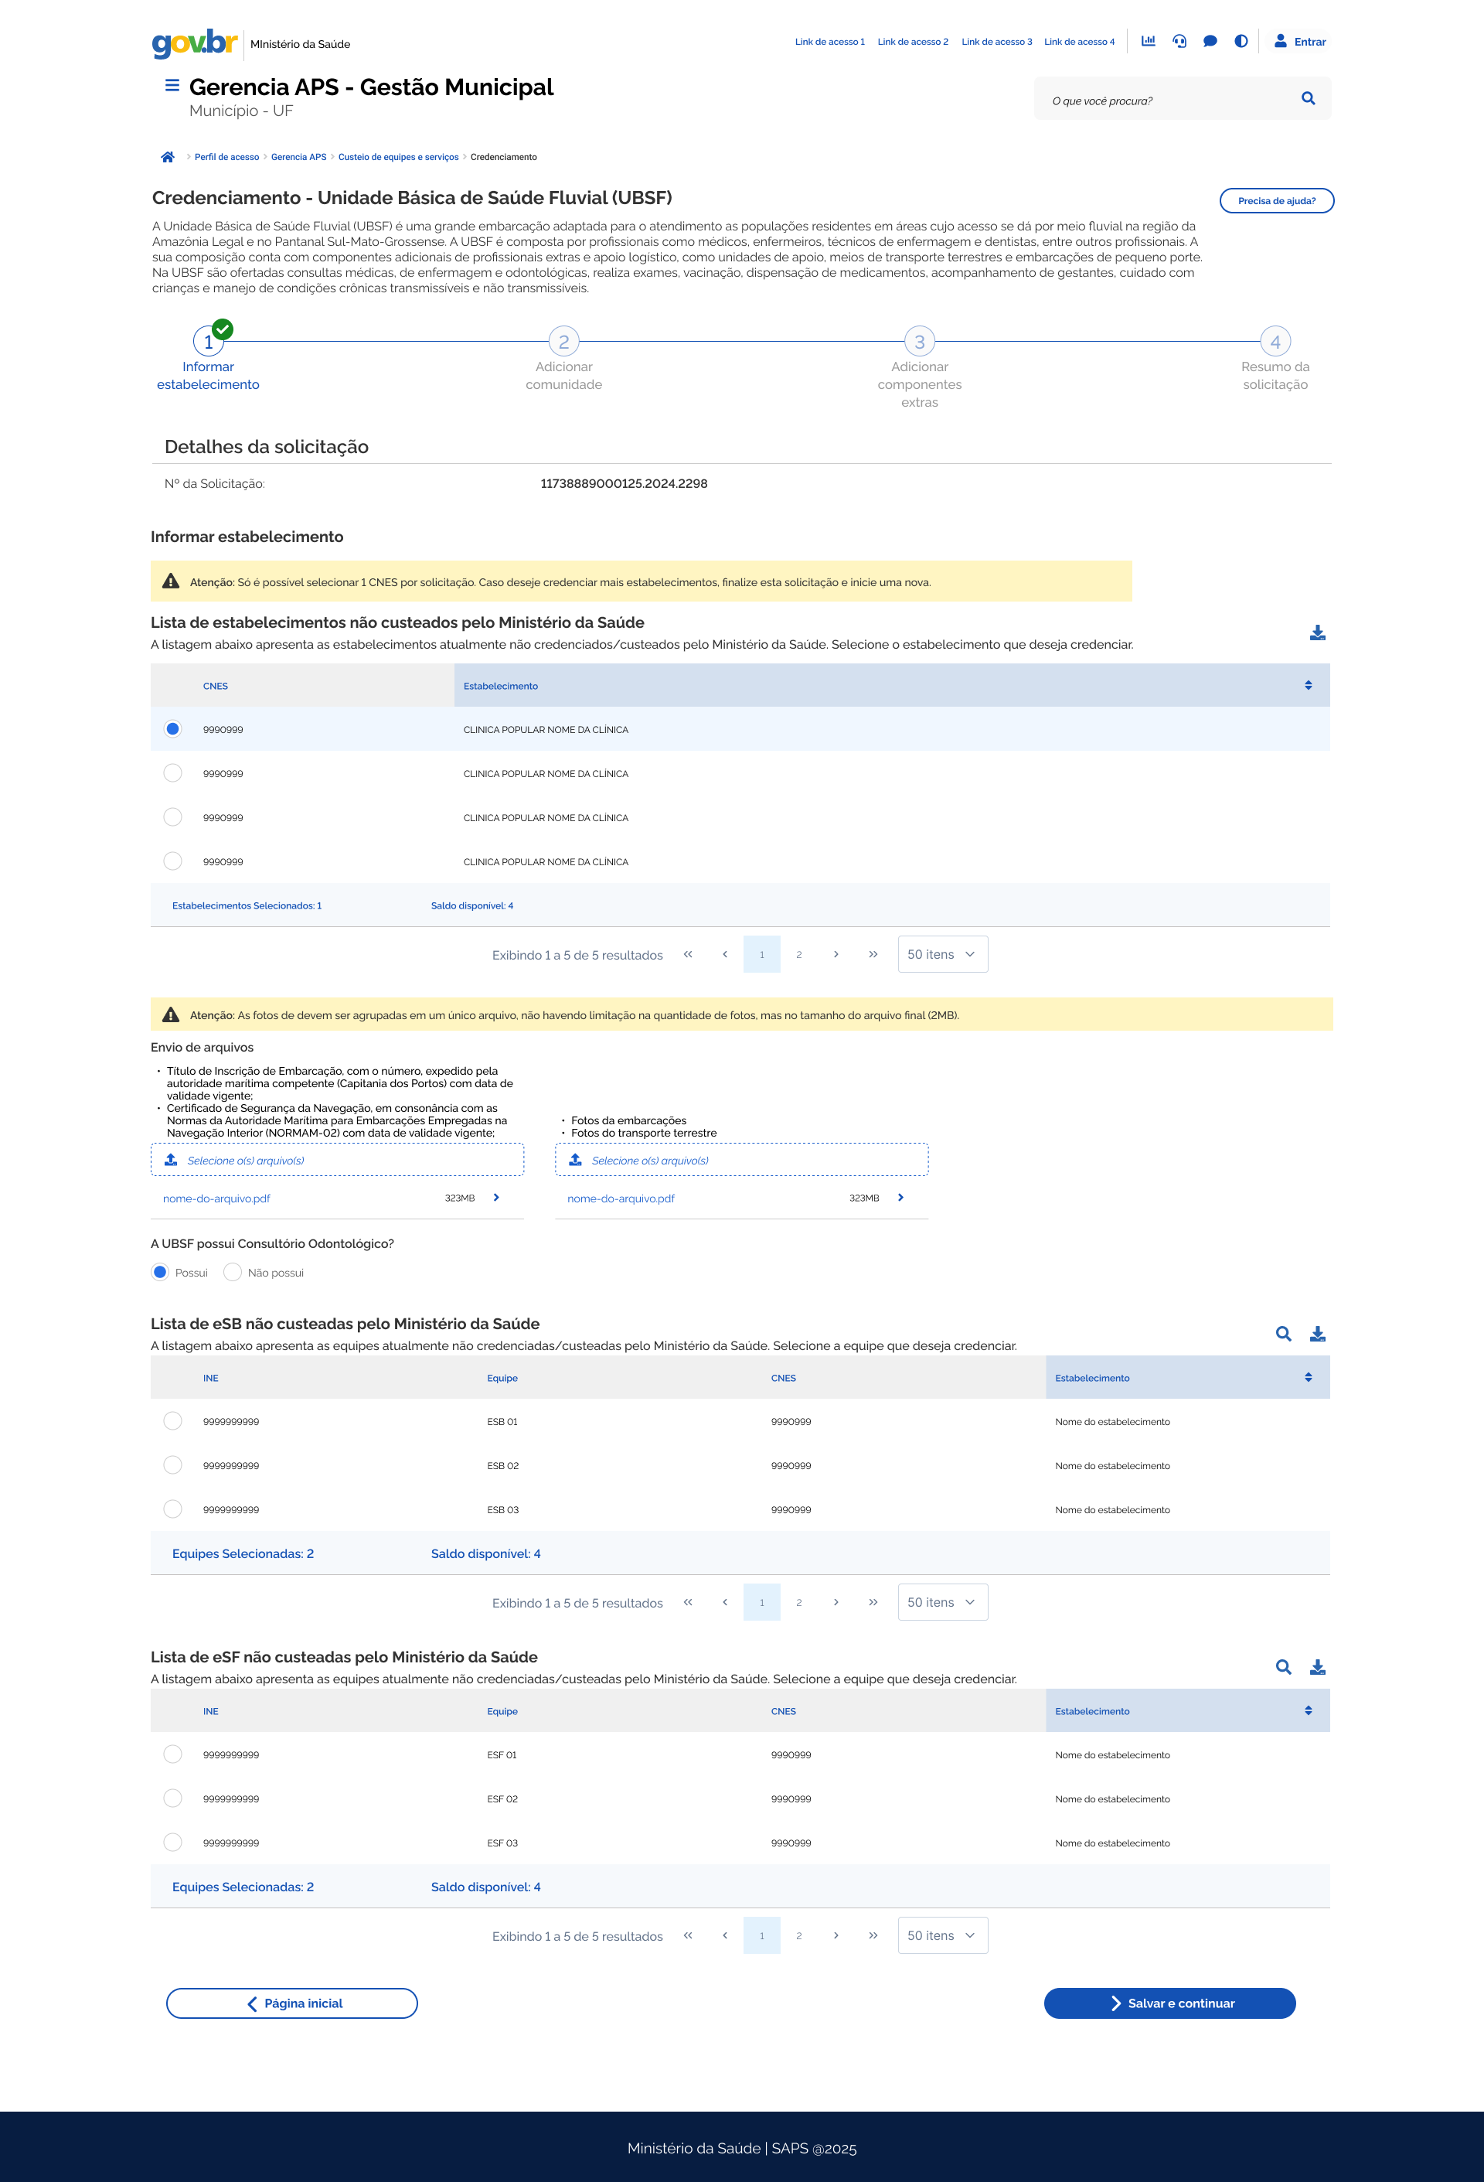Download the establishments list
The width and height of the screenshot is (1484, 2182).
pos(1317,632)
